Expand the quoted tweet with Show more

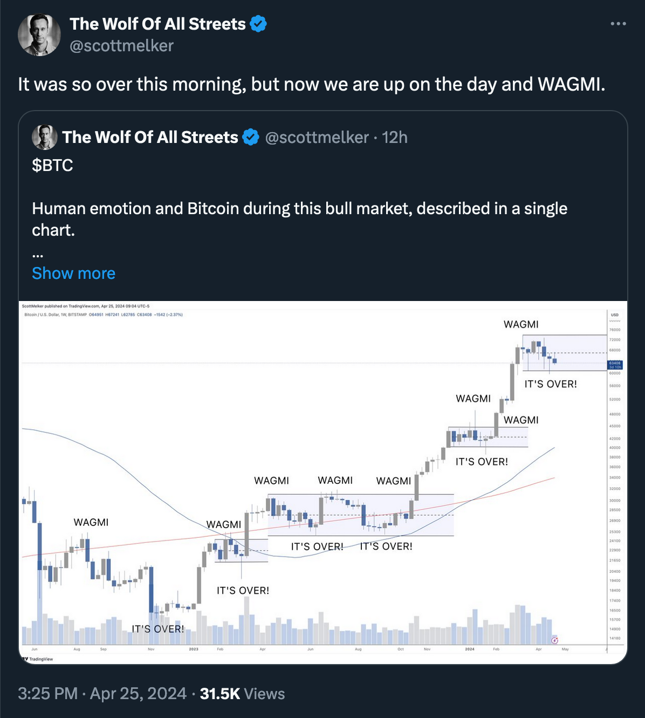click(x=74, y=273)
